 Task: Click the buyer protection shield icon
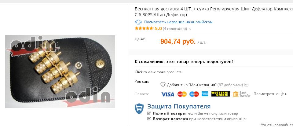point(139,109)
